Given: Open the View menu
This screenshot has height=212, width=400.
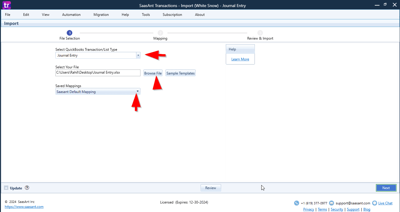Looking at the screenshot, I should point(46,15).
